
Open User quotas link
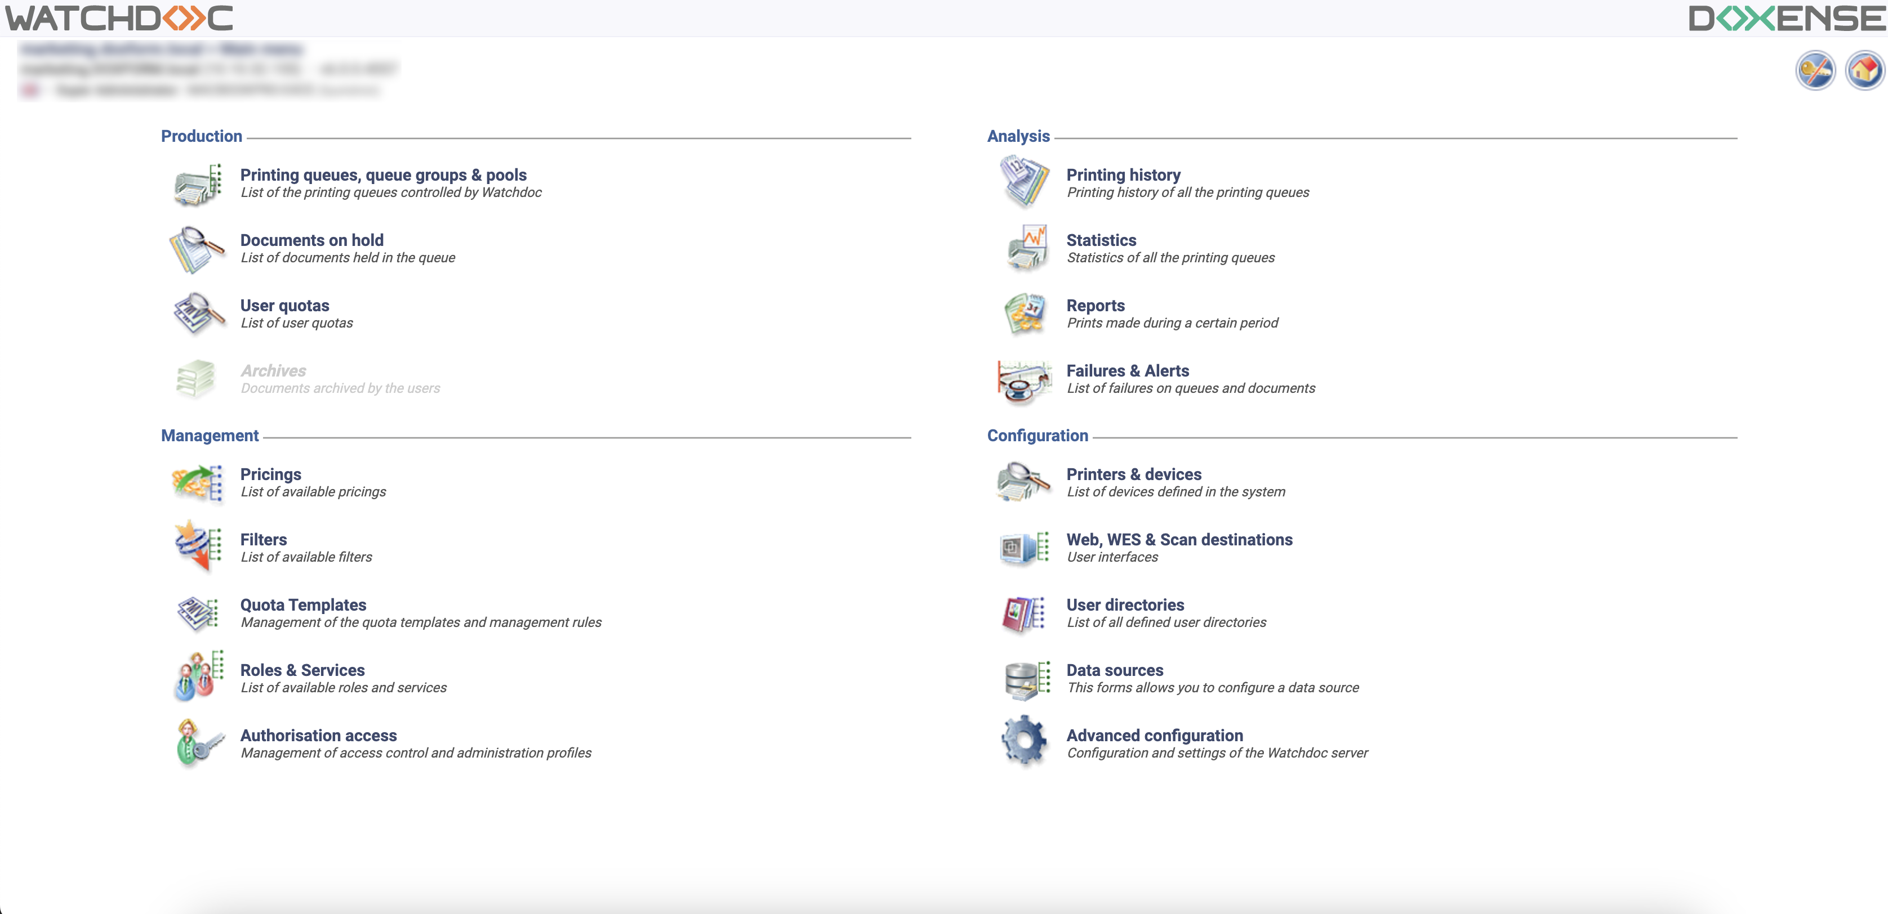click(284, 306)
